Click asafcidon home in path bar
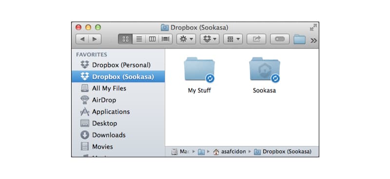390x179 pixels. 230,151
